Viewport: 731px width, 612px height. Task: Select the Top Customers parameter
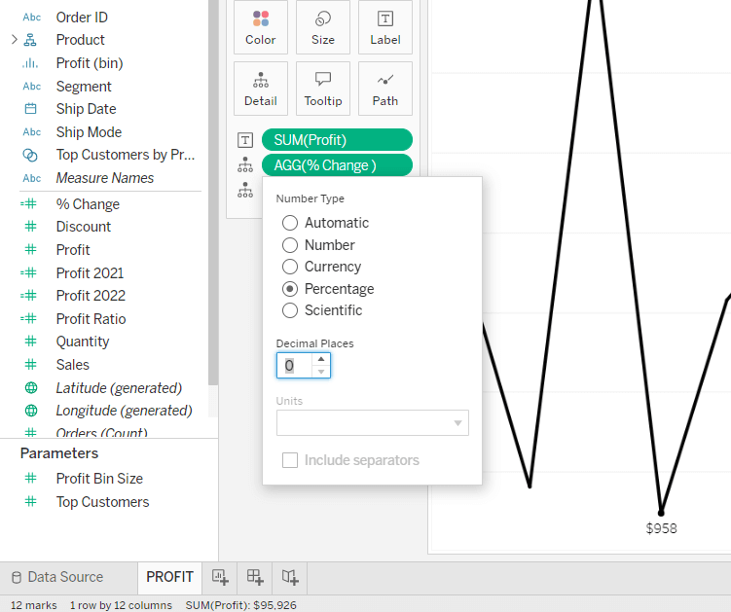point(102,501)
